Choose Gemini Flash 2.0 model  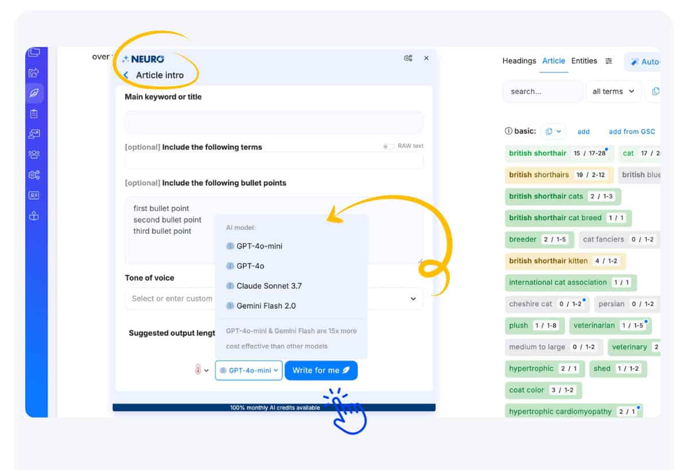261,306
